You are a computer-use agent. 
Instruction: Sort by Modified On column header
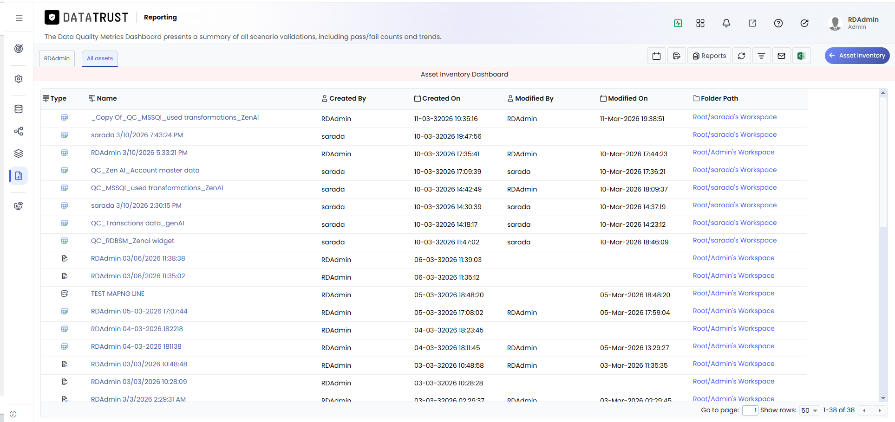pos(624,98)
